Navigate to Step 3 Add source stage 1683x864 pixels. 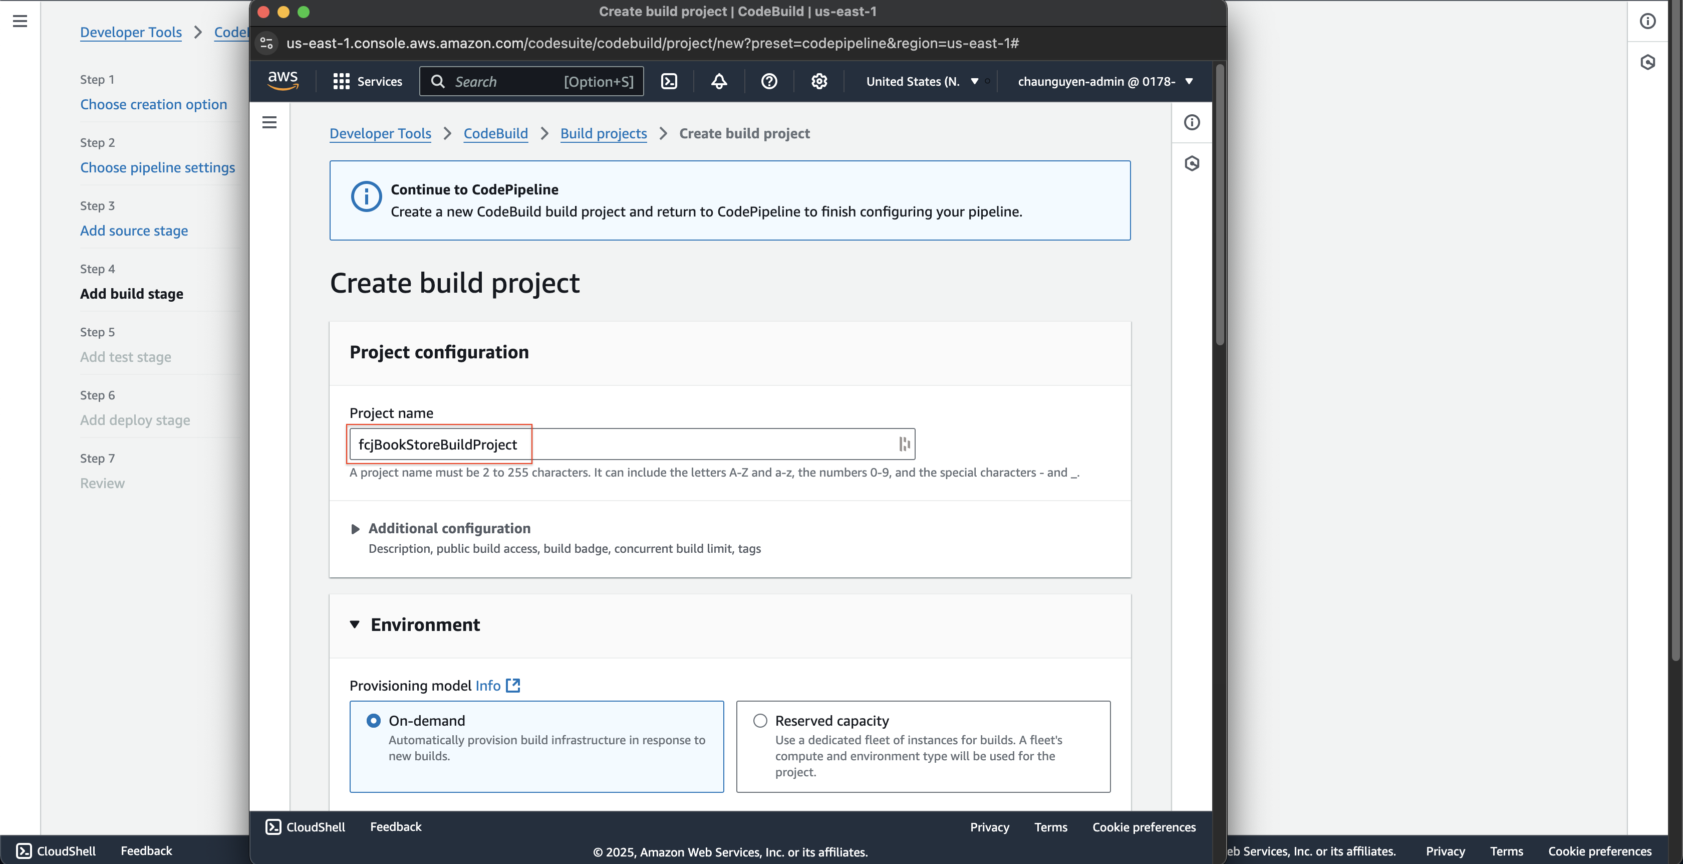[x=133, y=229]
